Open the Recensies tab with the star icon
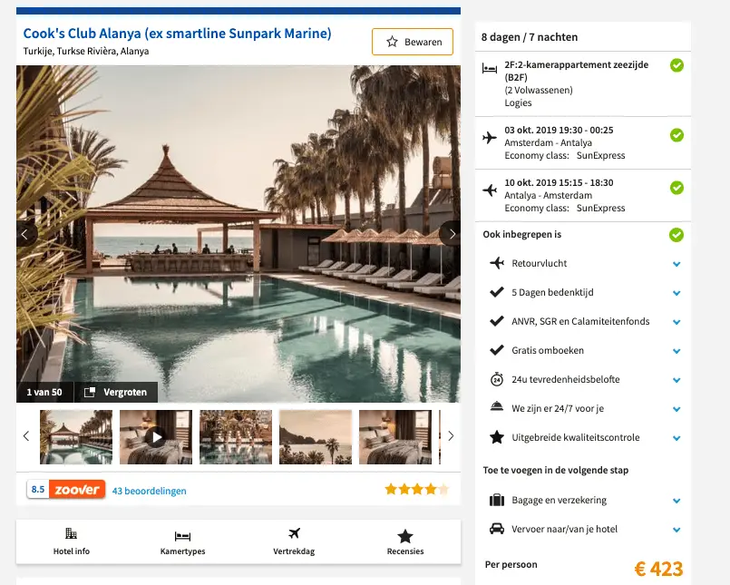The width and height of the screenshot is (730, 585). (405, 541)
